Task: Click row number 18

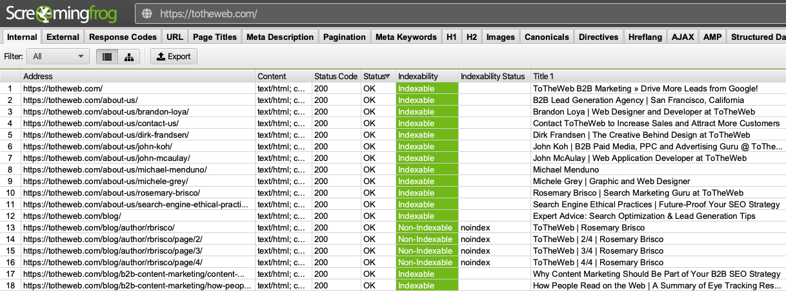Action: click(10, 285)
